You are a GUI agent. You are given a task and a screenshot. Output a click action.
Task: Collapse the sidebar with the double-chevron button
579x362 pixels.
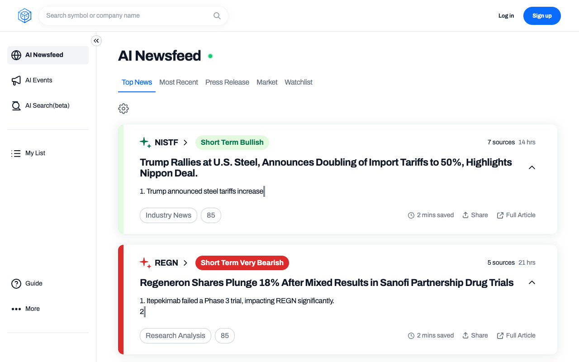tap(96, 41)
